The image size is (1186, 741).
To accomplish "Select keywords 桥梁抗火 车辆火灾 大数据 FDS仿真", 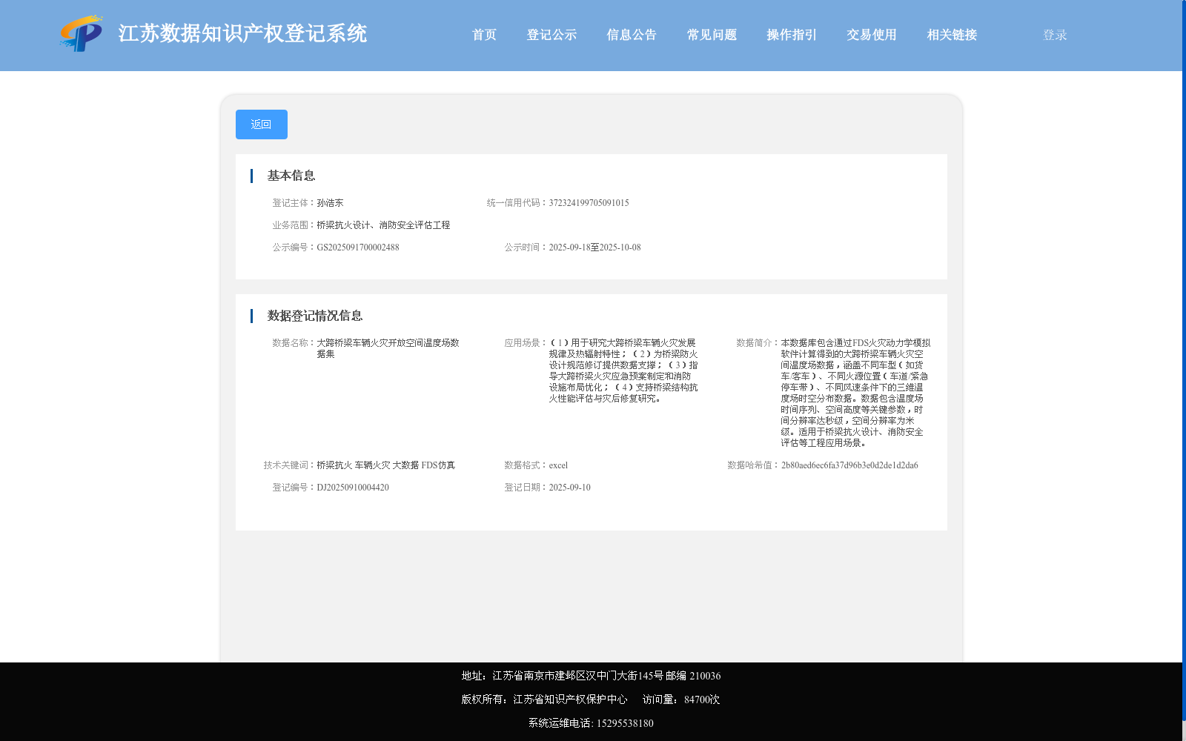I will pyautogui.click(x=385, y=465).
